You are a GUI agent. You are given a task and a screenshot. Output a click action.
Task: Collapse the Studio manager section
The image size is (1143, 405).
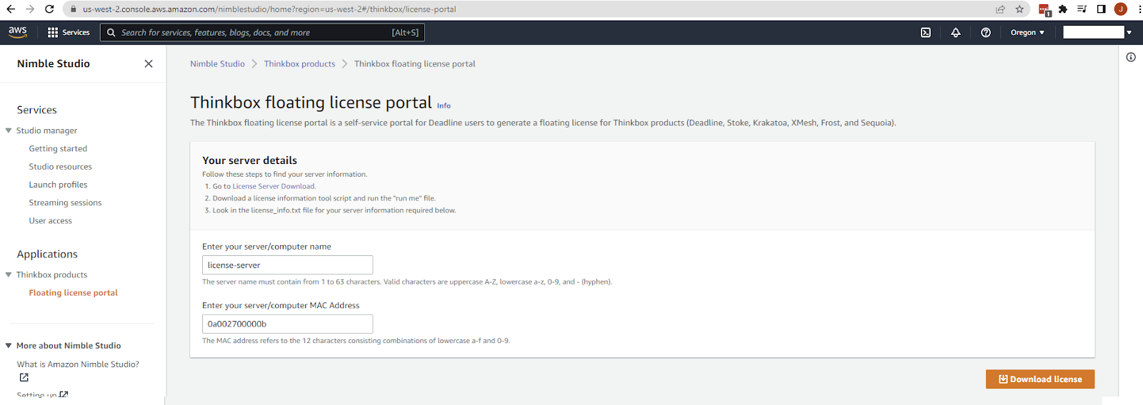pos(9,130)
